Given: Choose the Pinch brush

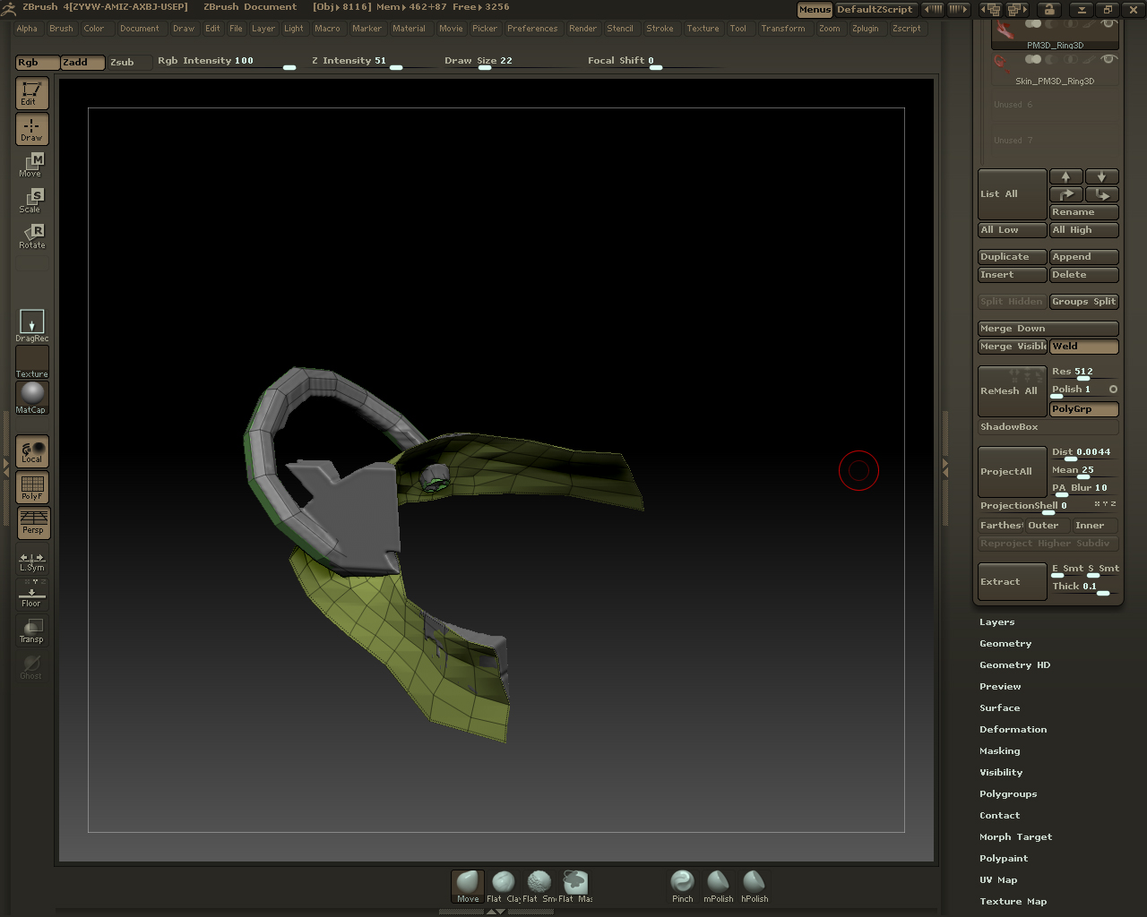Looking at the screenshot, I should [x=682, y=886].
